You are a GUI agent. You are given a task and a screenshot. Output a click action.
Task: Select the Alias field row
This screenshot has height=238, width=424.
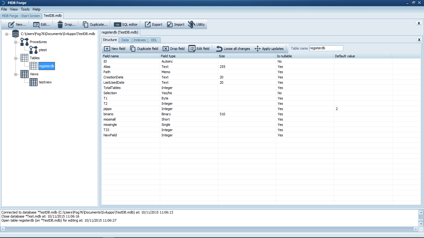pyautogui.click(x=261, y=67)
